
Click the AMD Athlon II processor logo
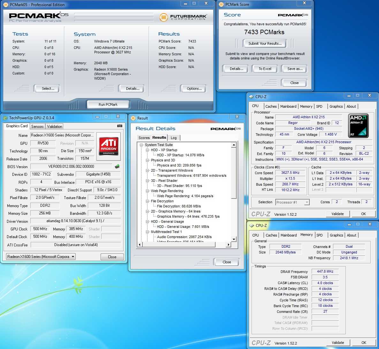point(359,126)
